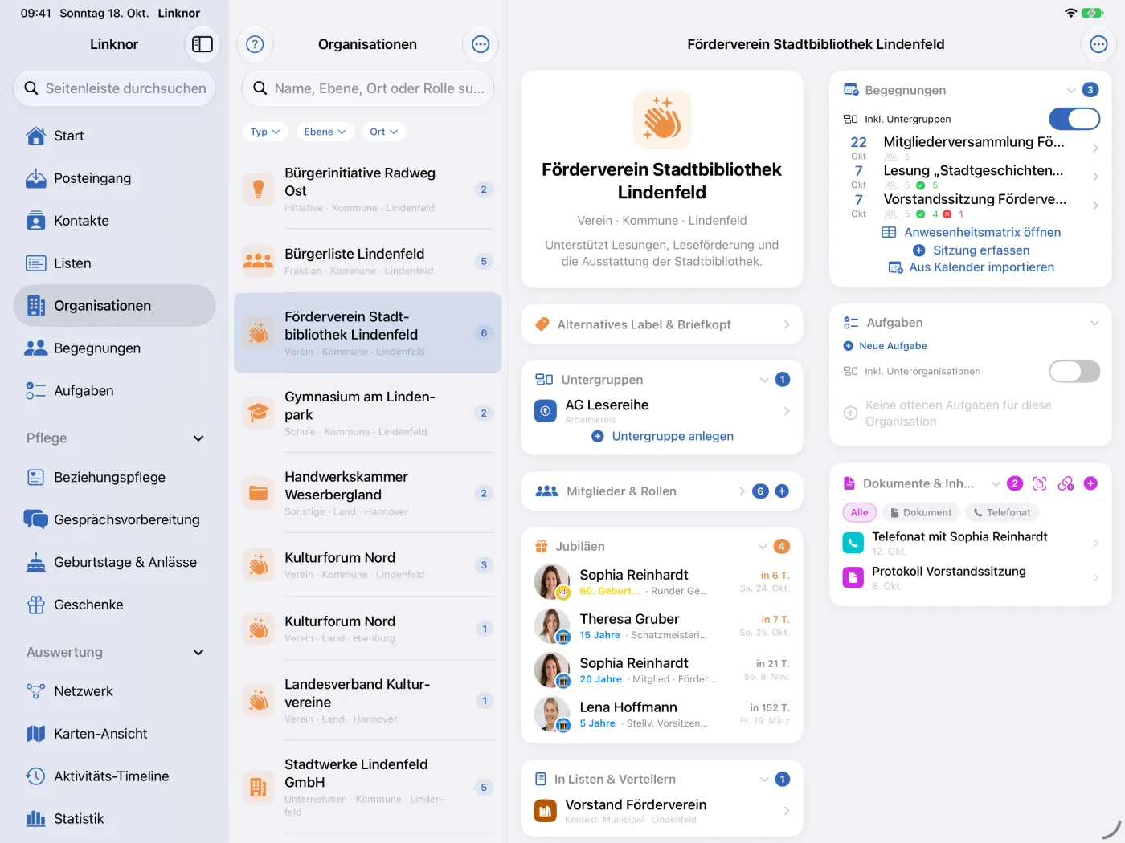The height and width of the screenshot is (843, 1125).
Task: Open Gesprächsvorbereitung in the sidebar
Action: pos(114,519)
